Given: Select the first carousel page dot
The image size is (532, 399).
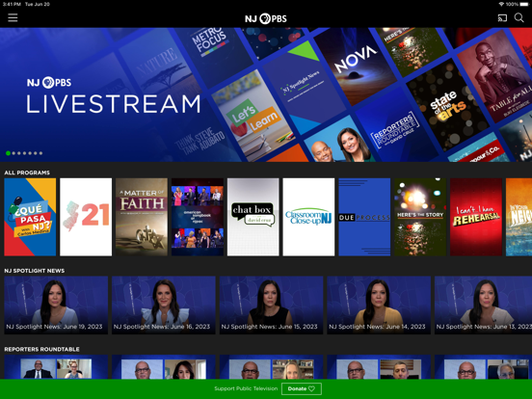Looking at the screenshot, I should 8,153.
